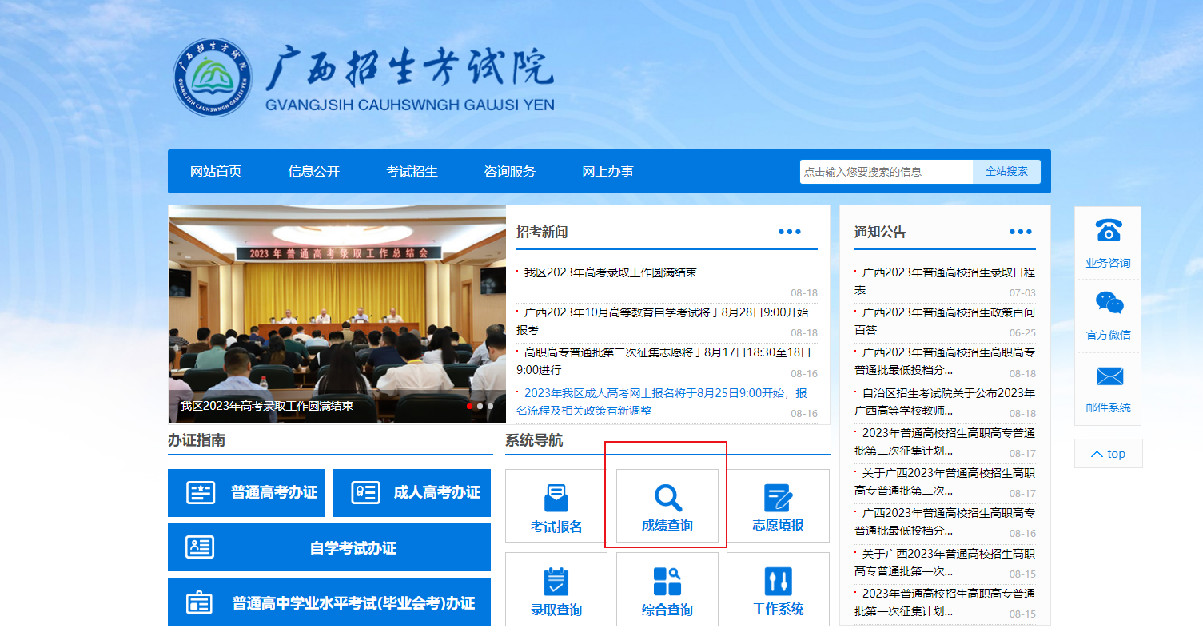Click the 系统导航 section heading
The image size is (1203, 644).
pyautogui.click(x=534, y=440)
